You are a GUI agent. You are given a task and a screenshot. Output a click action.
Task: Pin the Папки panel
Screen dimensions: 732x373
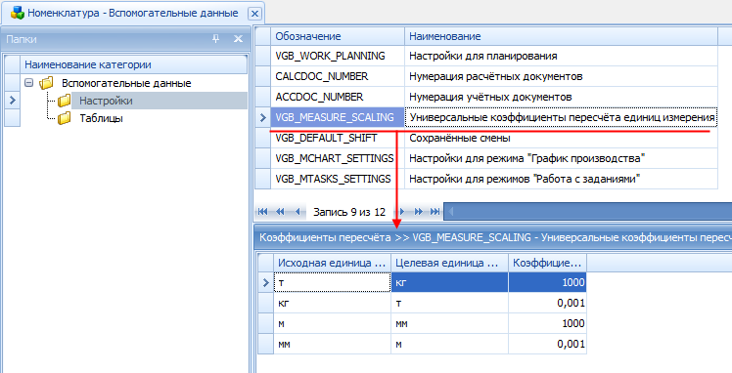coord(215,39)
